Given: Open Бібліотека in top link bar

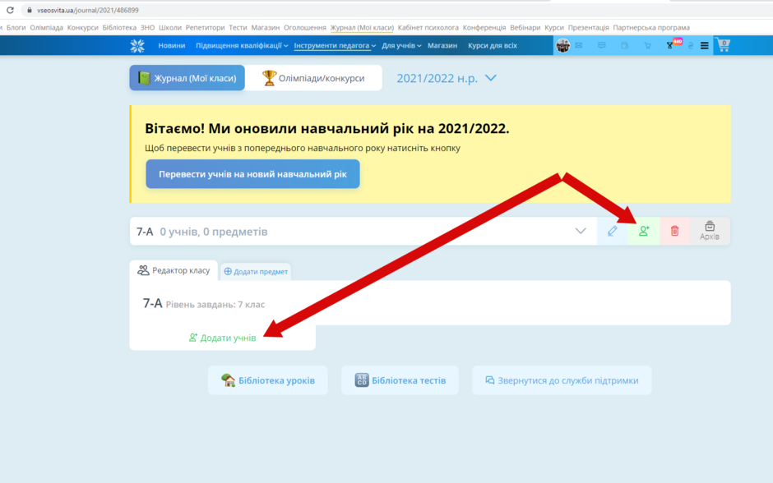Looking at the screenshot, I should click(119, 28).
